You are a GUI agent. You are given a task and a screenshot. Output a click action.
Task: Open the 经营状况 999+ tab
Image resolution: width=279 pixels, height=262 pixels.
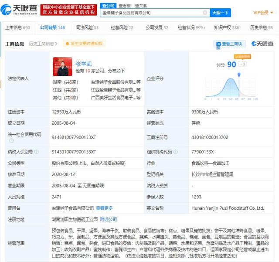pos(191,27)
